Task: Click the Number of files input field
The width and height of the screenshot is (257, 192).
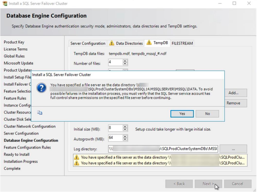Action: click(x=116, y=62)
